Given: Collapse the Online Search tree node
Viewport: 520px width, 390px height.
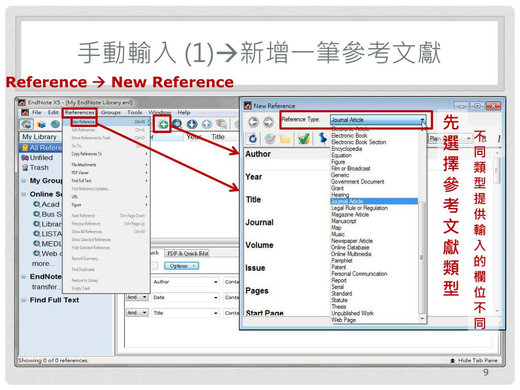Looking at the screenshot, I should point(23,194).
